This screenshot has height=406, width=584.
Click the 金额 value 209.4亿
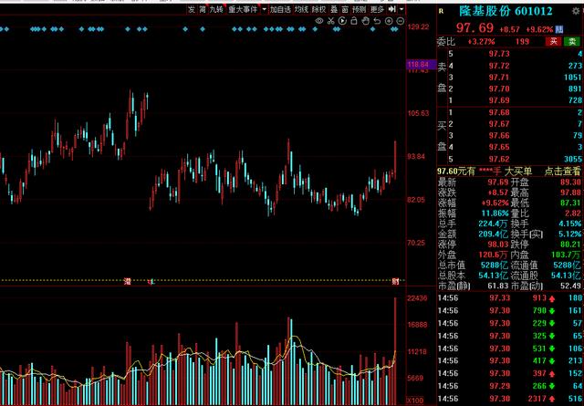[493, 234]
